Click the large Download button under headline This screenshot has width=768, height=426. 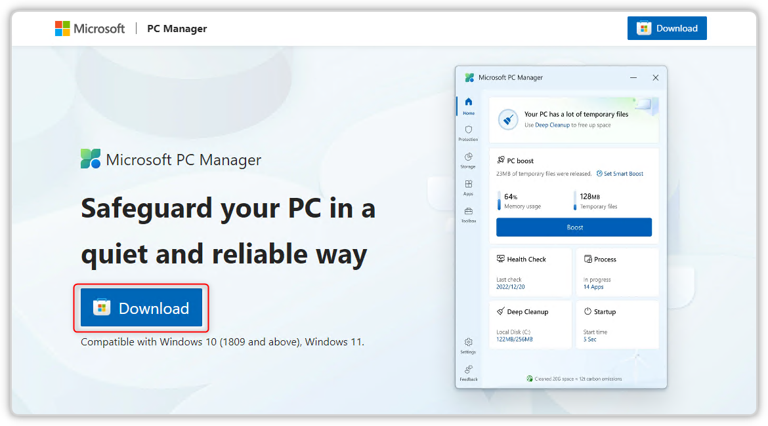[141, 307]
